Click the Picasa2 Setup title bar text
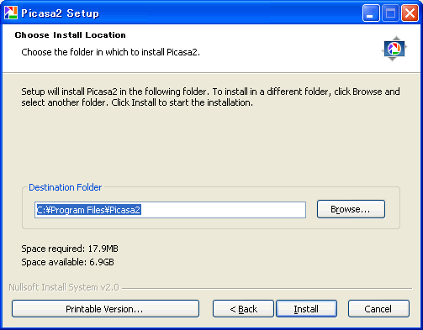This screenshot has height=330, width=423. (60, 13)
